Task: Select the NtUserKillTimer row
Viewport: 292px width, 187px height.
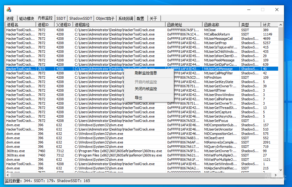Action: [142, 90]
